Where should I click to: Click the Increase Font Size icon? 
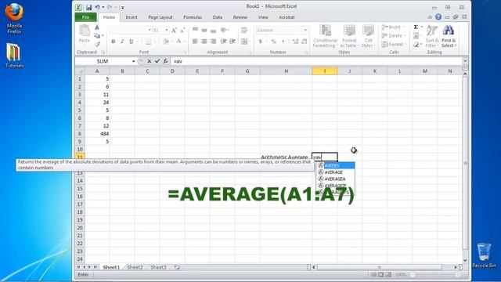pyautogui.click(x=174, y=31)
